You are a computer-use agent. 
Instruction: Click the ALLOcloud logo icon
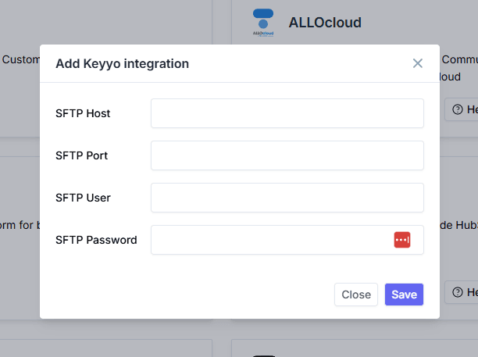coord(263,23)
